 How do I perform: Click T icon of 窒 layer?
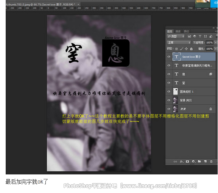tap(176, 83)
